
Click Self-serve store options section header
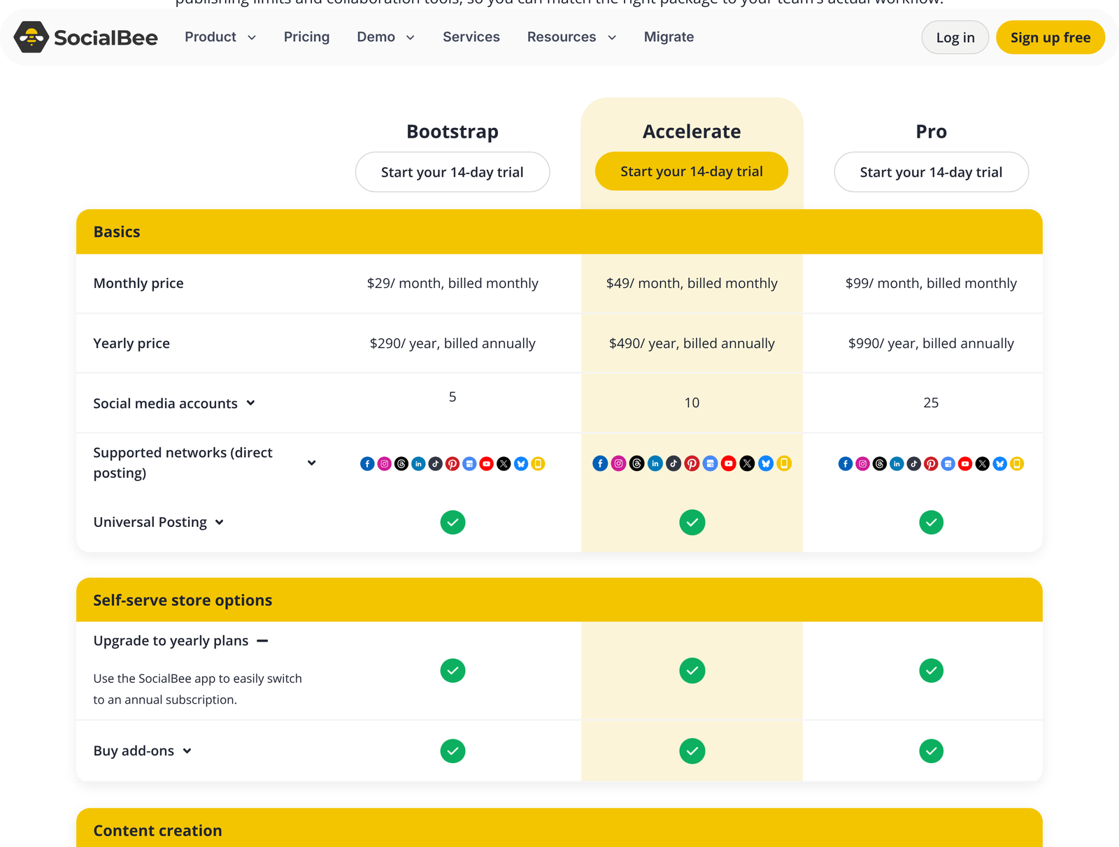pyautogui.click(x=559, y=600)
